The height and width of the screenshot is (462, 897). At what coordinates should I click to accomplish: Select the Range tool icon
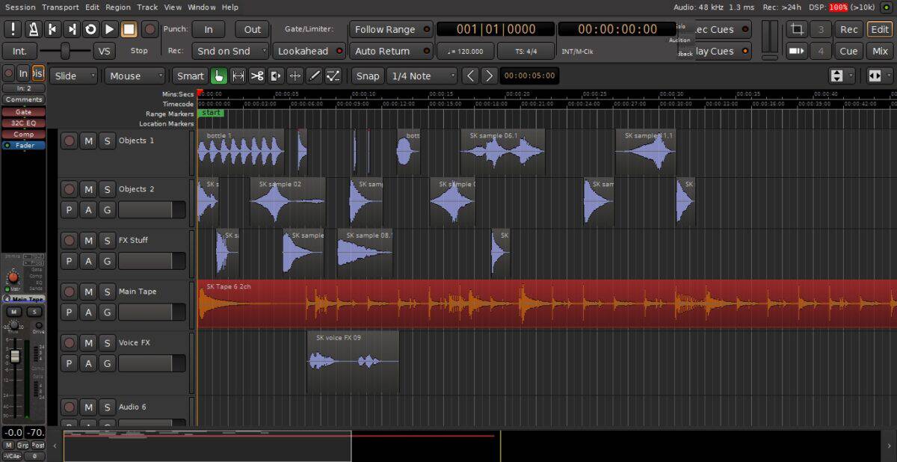coord(238,76)
